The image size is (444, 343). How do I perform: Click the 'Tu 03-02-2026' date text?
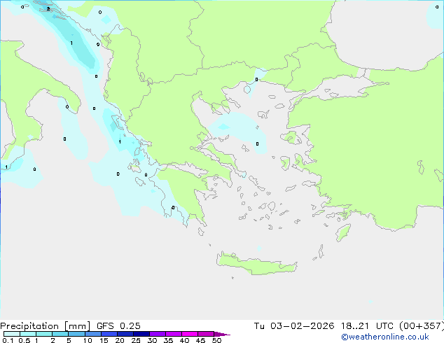coord(294,326)
